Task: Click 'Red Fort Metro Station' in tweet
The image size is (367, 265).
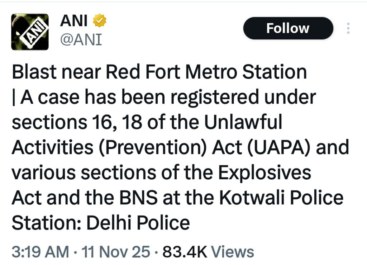Action: (206, 72)
